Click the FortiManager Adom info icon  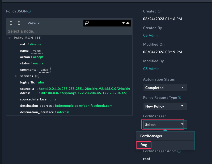[179, 152]
